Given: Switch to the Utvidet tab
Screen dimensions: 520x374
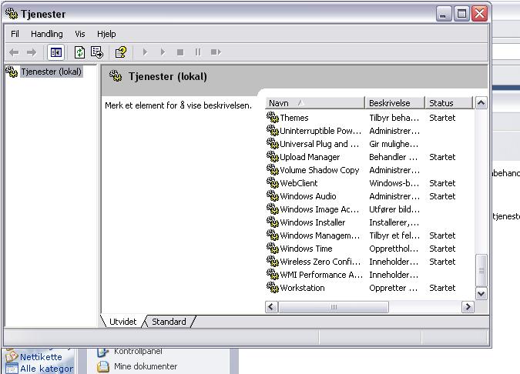Looking at the screenshot, I should [x=122, y=322].
